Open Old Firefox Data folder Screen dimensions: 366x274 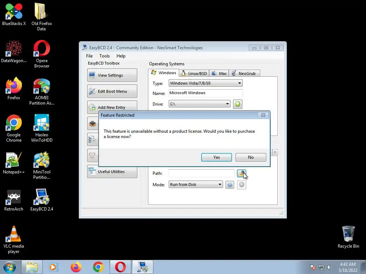[x=41, y=16]
